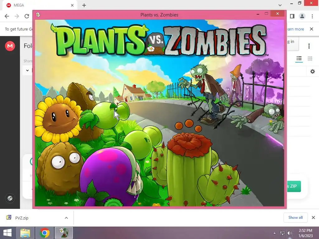Dismiss the Chrome update info bar
The image size is (319, 239).
[x=312, y=29]
